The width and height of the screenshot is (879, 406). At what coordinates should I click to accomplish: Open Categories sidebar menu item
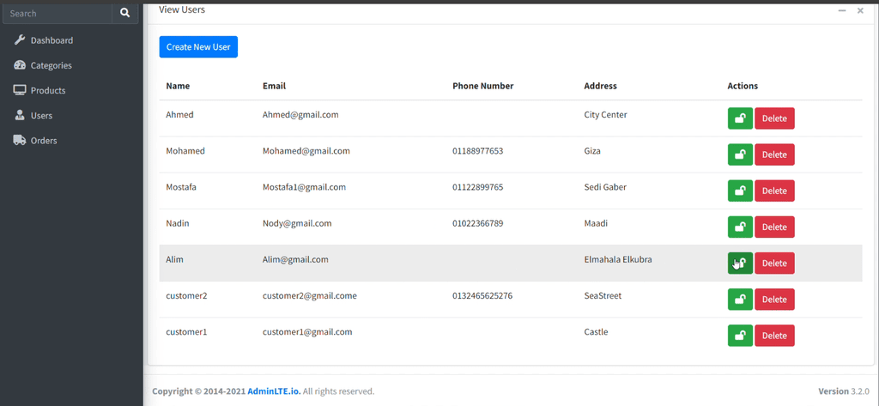(51, 65)
